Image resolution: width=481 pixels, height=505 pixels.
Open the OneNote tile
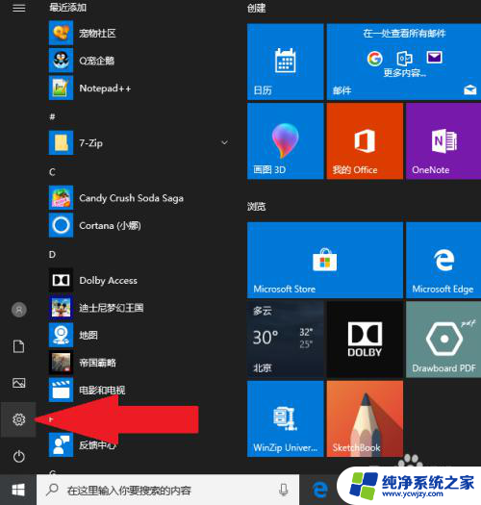coord(443,140)
